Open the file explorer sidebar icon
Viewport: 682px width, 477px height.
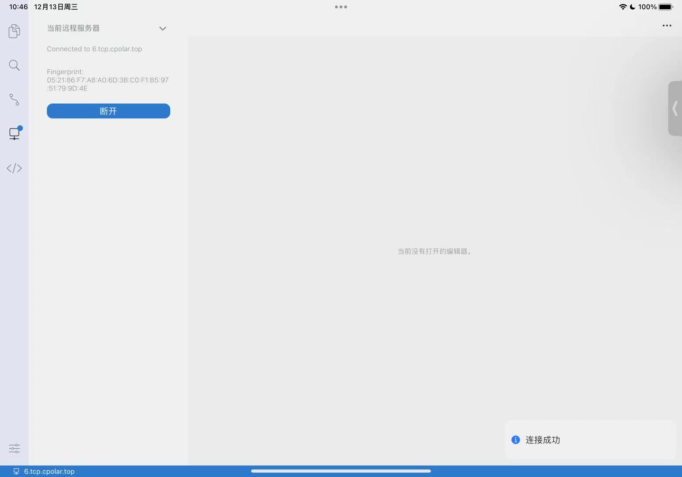click(x=14, y=31)
